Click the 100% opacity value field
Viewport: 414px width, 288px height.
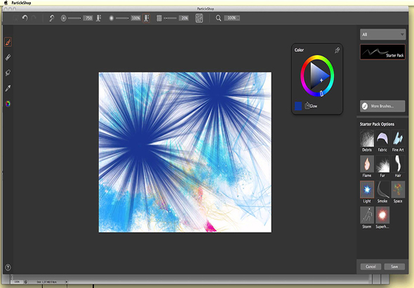click(x=135, y=18)
